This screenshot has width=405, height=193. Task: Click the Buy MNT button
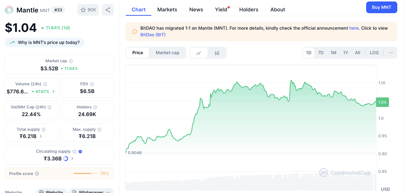(381, 7)
